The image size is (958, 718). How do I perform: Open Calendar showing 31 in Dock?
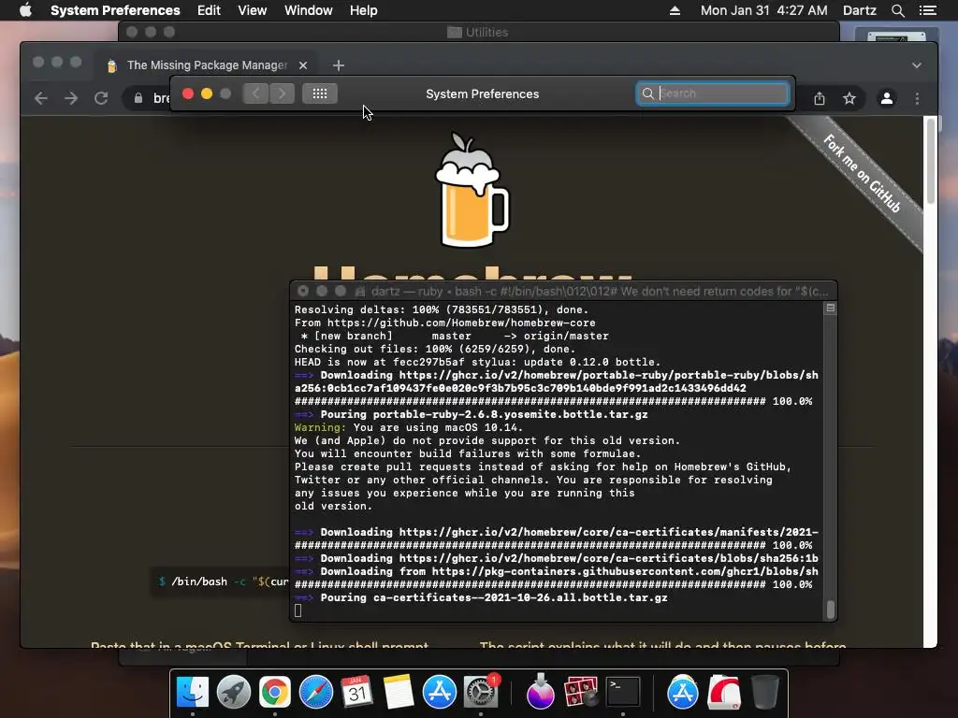coord(356,692)
